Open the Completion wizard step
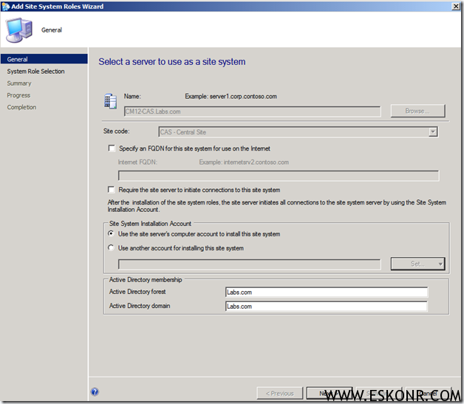The width and height of the screenshot is (464, 404). click(x=21, y=107)
